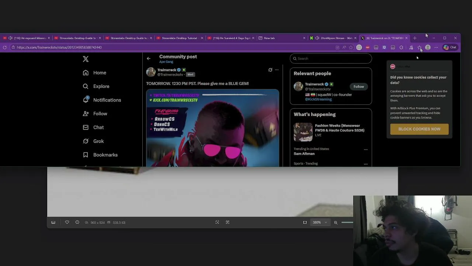Switch to 'He exposed Minnes' YouTube tab
Viewport: 472px width, 266px height.
(27, 38)
